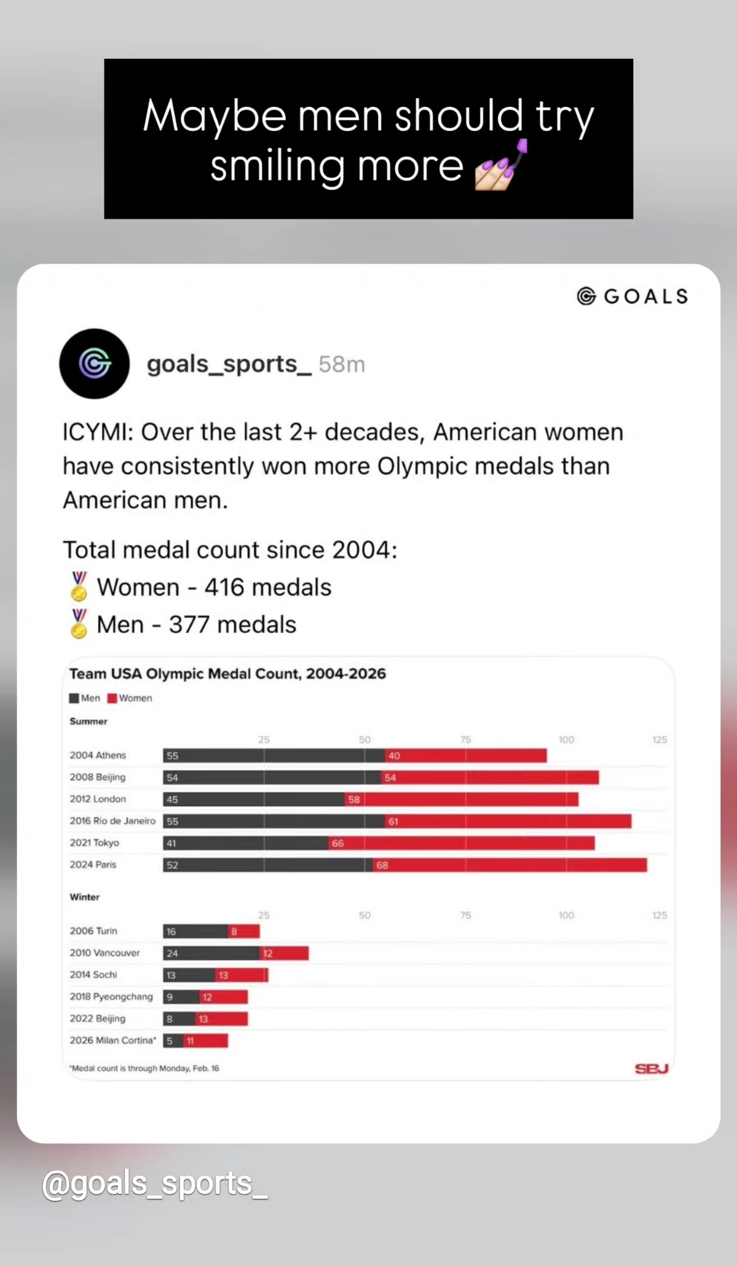Click the chart title 'Team USA Olympic Medal Count'
This screenshot has height=1266, width=737.
pos(227,674)
